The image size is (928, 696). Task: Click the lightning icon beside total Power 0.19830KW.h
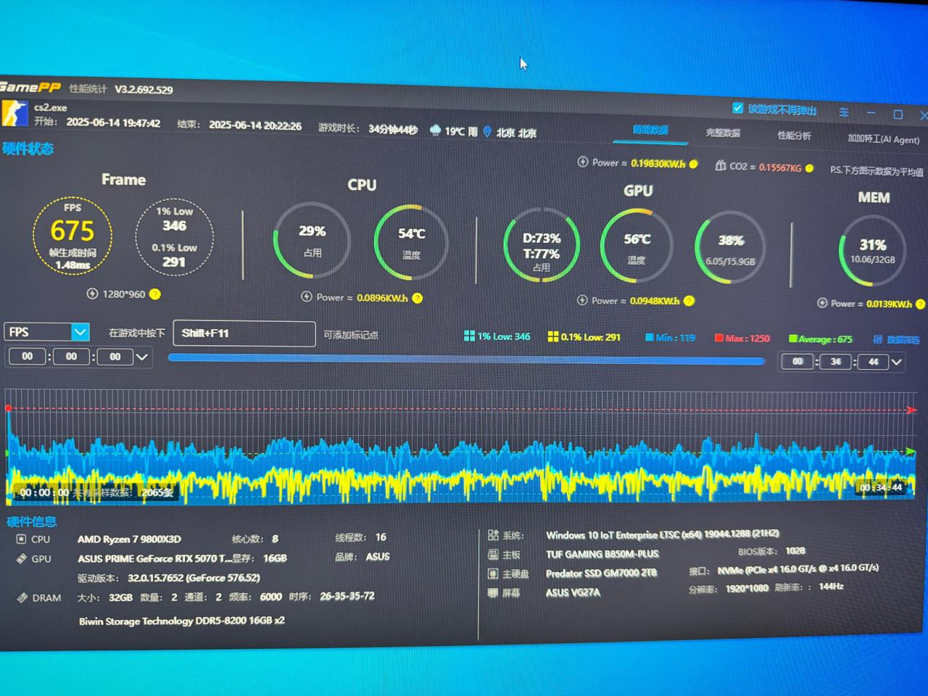click(x=582, y=162)
